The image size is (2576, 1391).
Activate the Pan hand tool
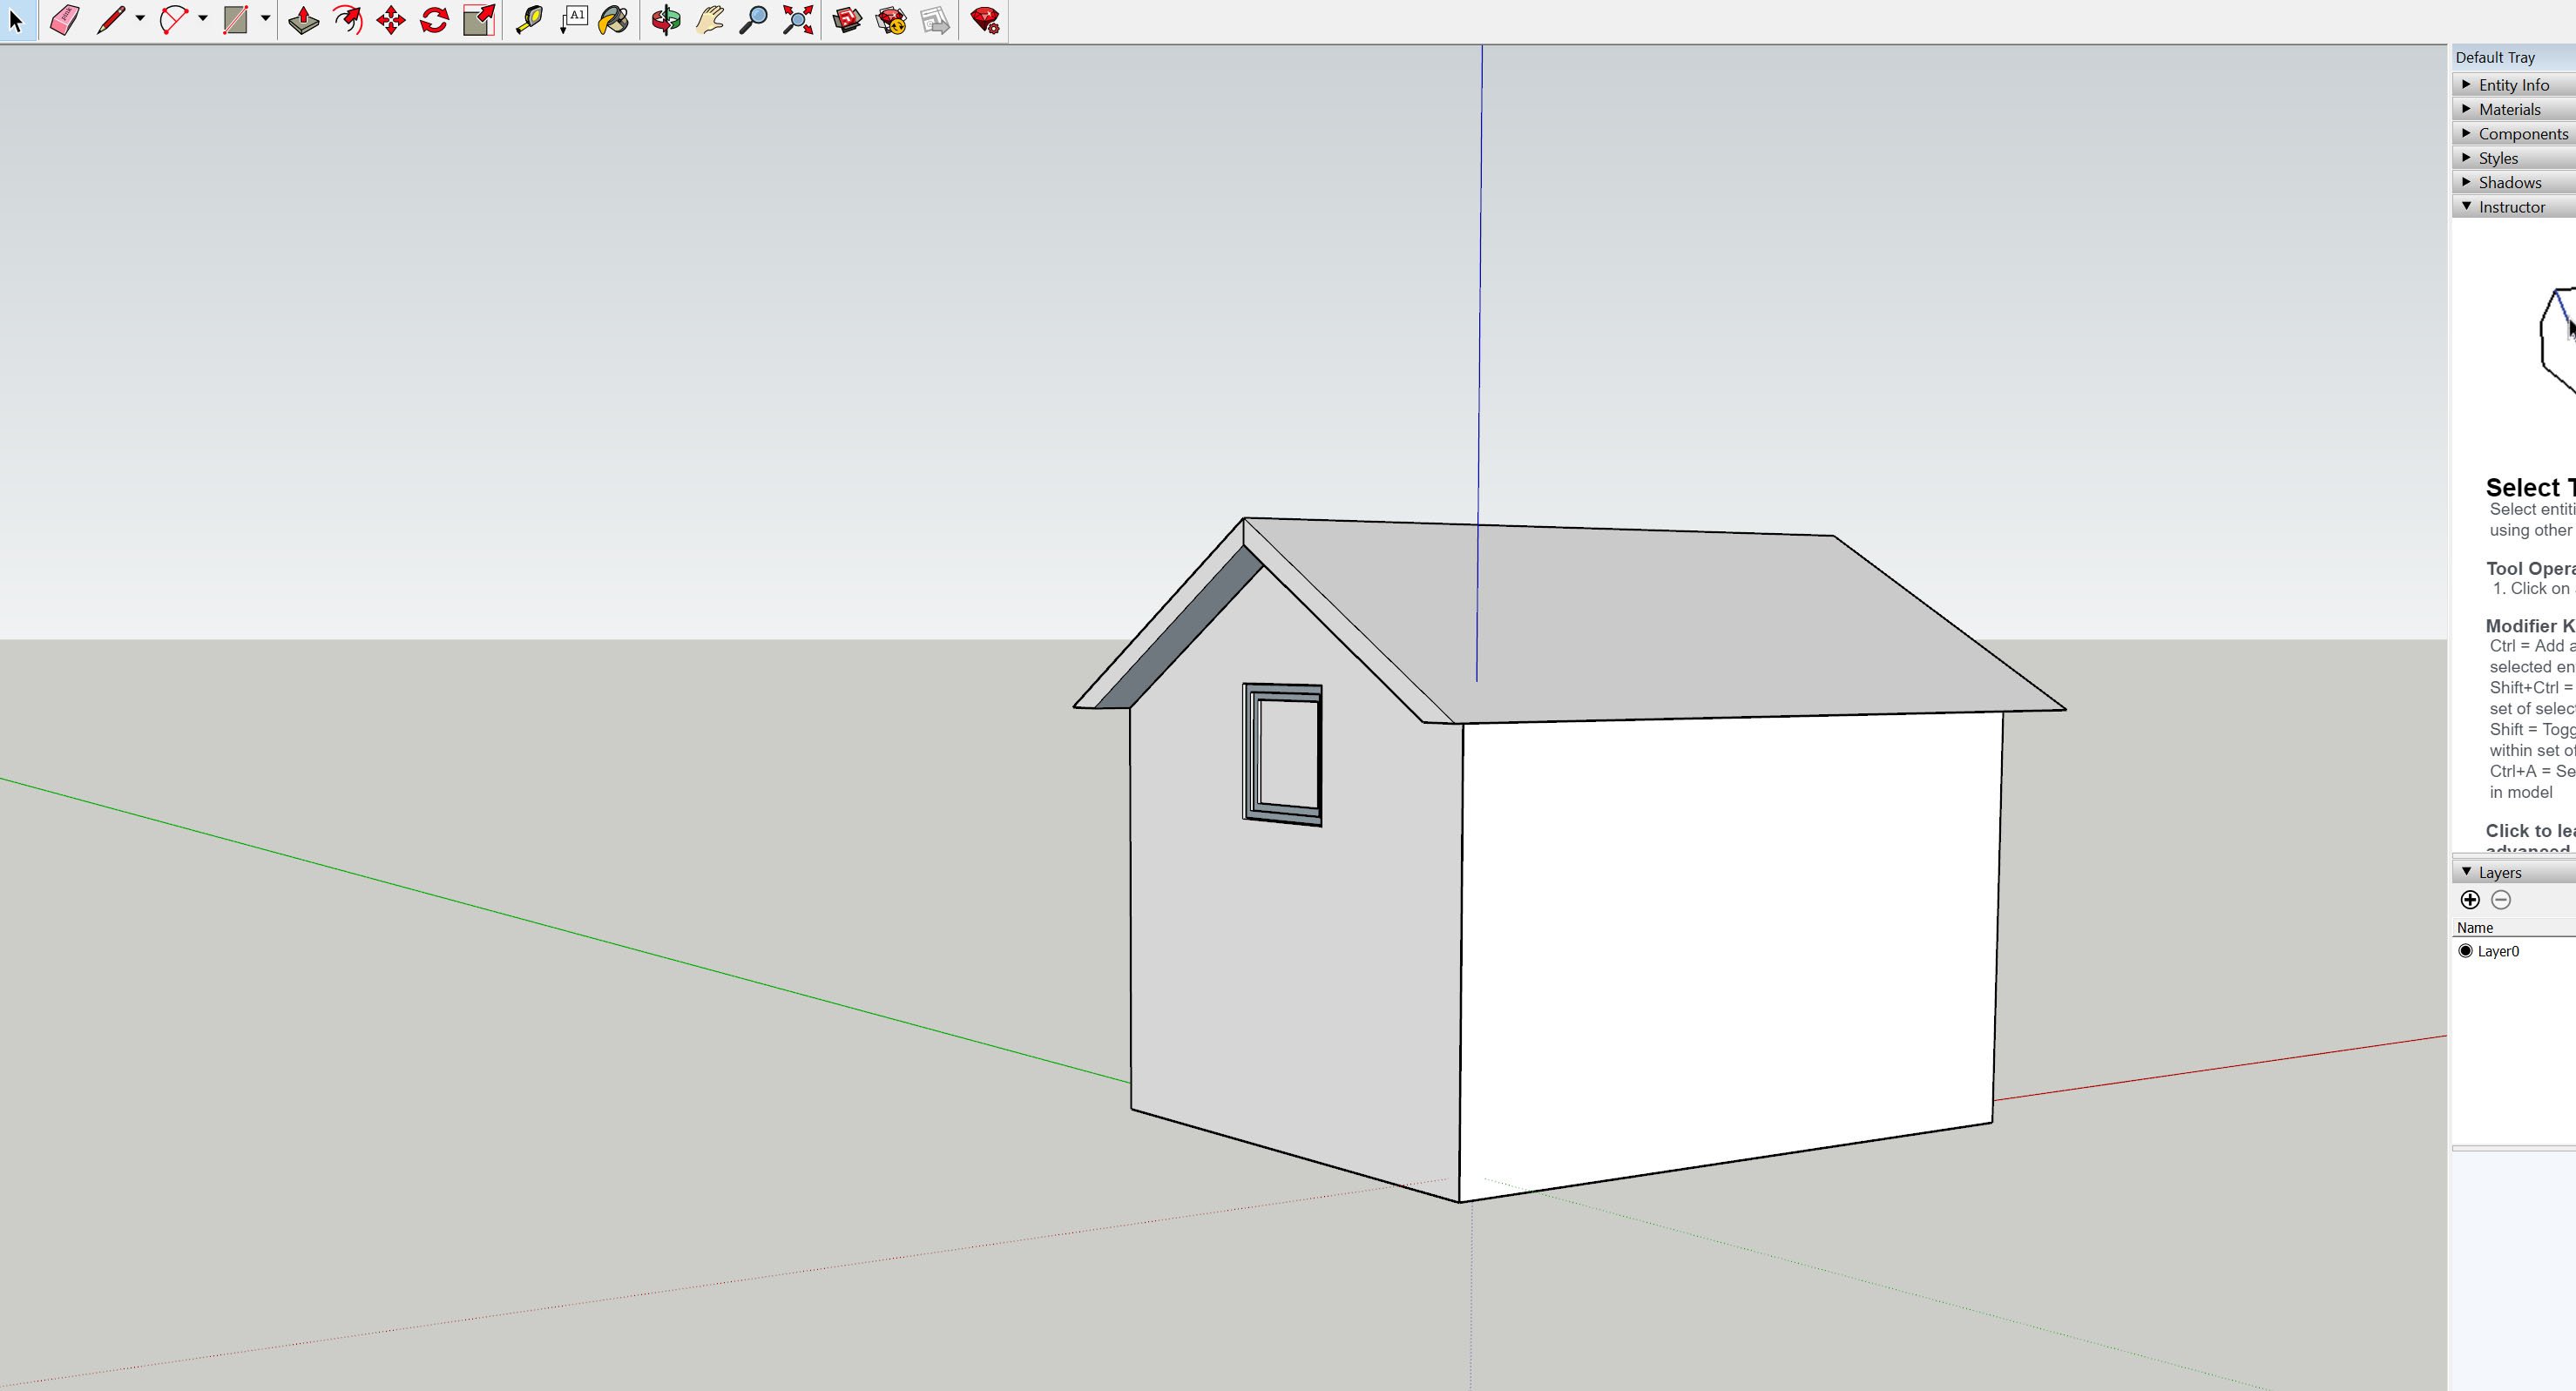pyautogui.click(x=710, y=20)
